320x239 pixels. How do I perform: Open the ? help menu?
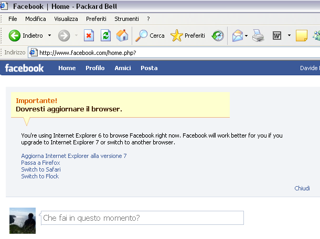(x=148, y=19)
